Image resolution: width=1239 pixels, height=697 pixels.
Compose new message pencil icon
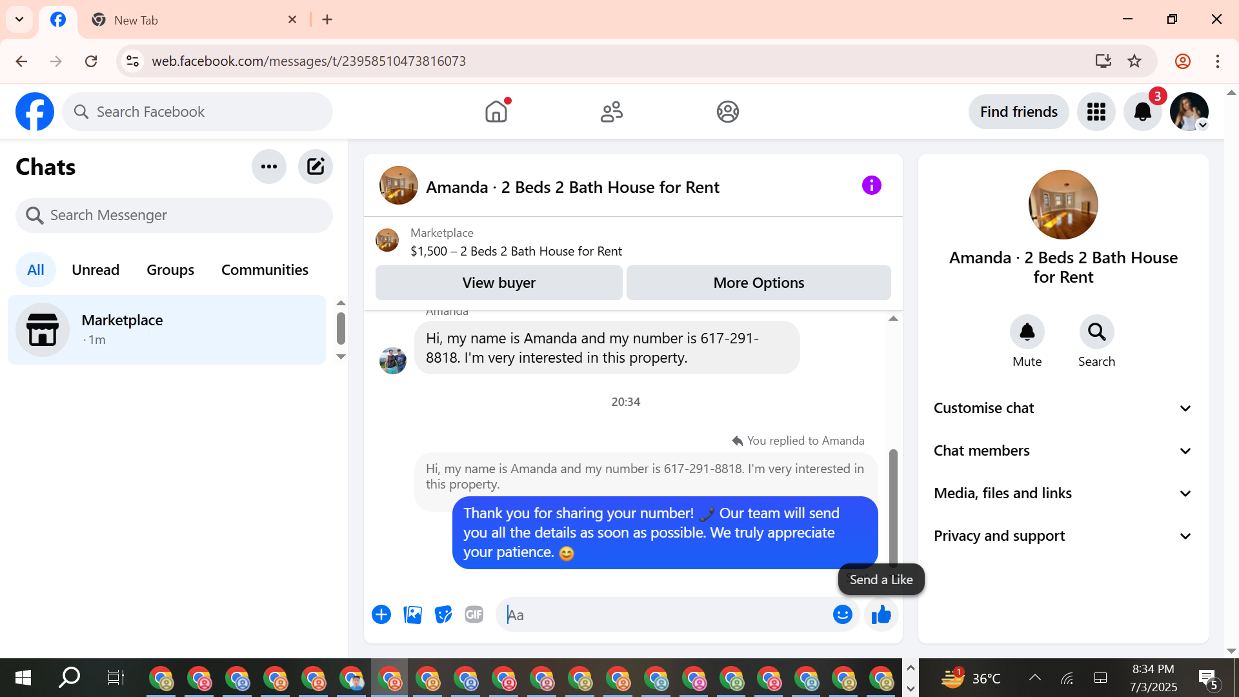pyautogui.click(x=315, y=167)
